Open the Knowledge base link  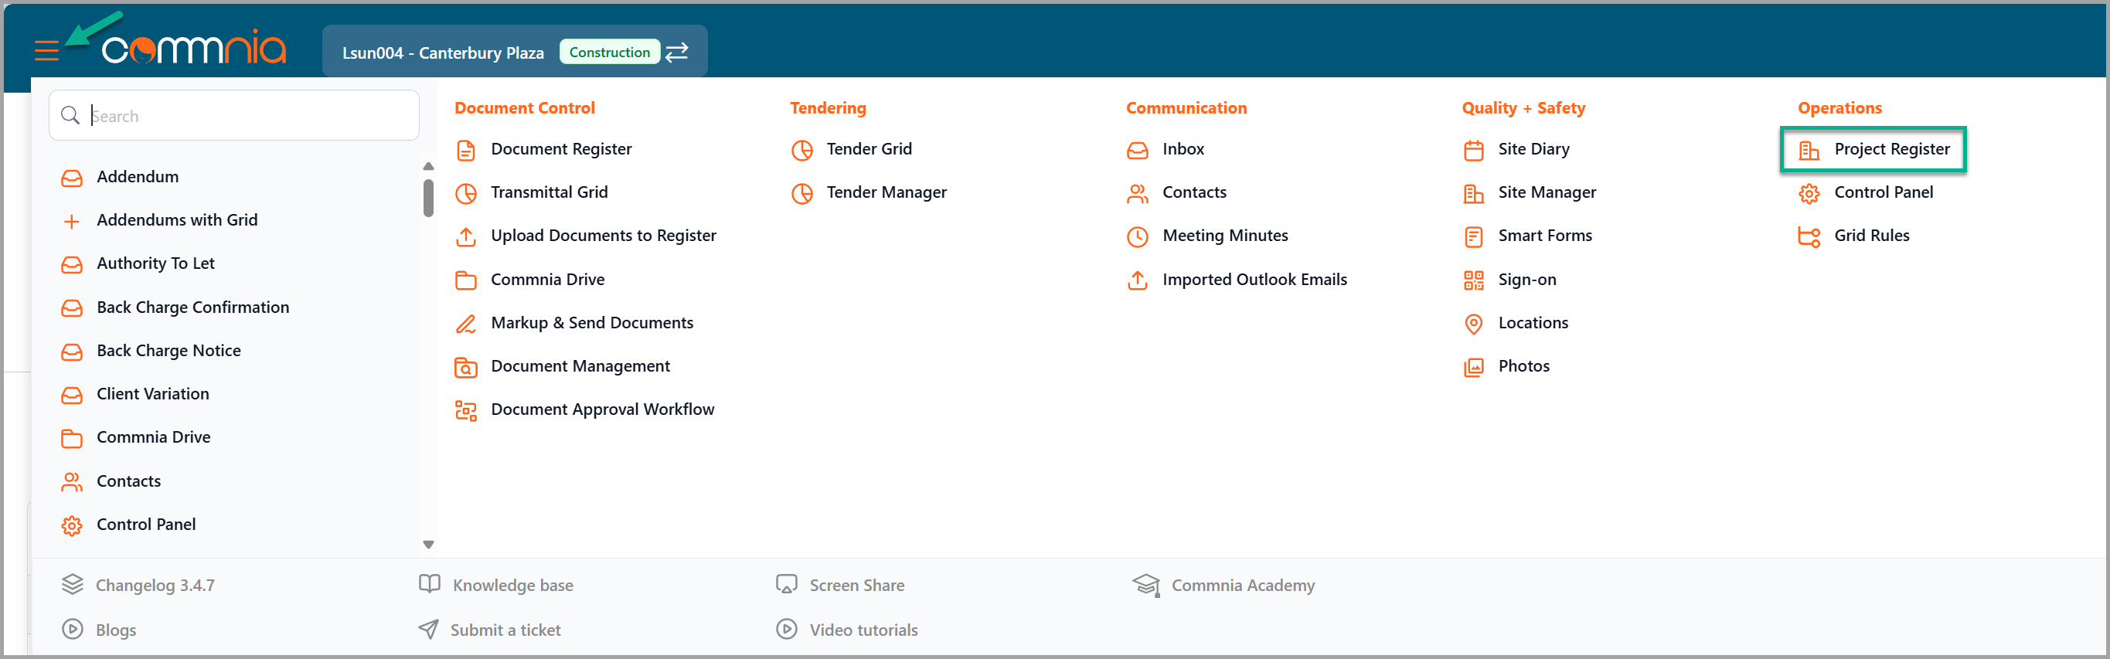coord(512,585)
